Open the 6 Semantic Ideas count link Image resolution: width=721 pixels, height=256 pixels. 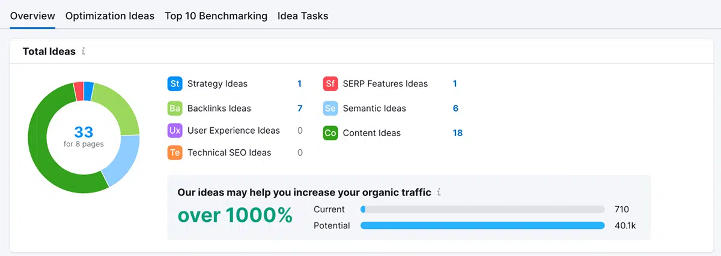coord(455,109)
